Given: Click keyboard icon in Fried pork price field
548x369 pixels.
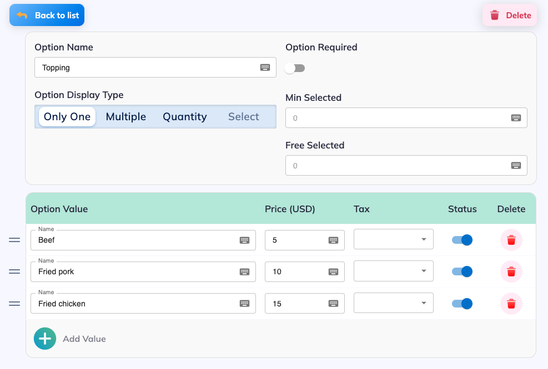Looking at the screenshot, I should 334,271.
